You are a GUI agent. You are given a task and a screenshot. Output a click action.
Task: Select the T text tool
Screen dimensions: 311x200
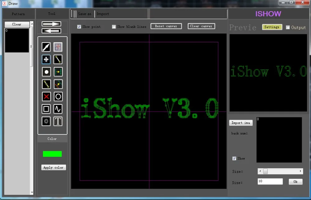tap(58, 121)
